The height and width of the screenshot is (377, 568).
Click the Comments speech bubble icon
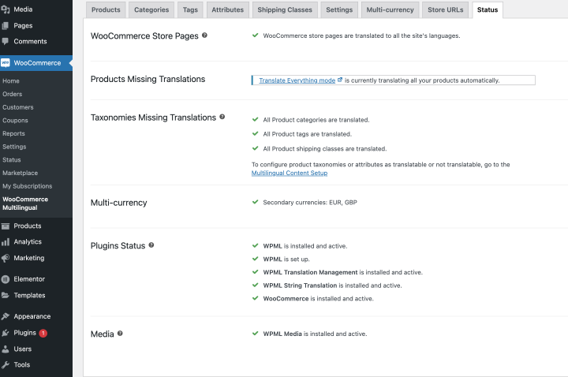coord(5,41)
